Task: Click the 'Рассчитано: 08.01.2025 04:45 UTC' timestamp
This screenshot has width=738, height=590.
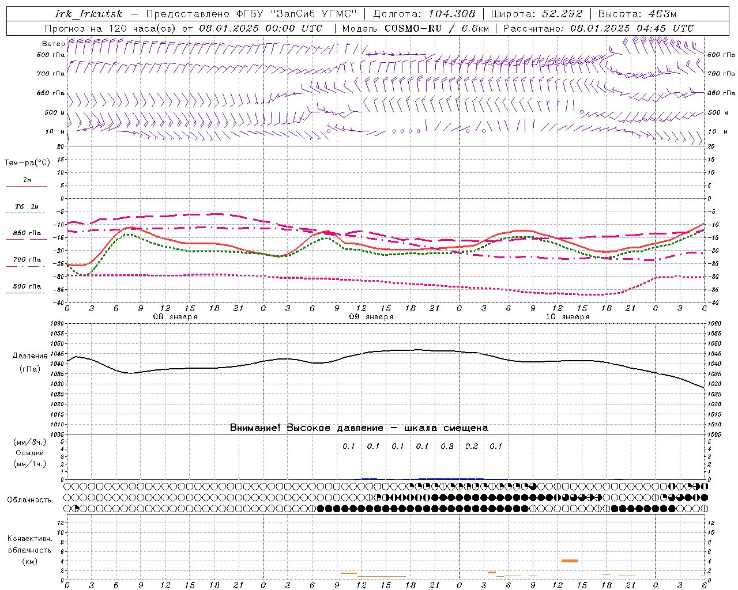Action: click(x=598, y=28)
